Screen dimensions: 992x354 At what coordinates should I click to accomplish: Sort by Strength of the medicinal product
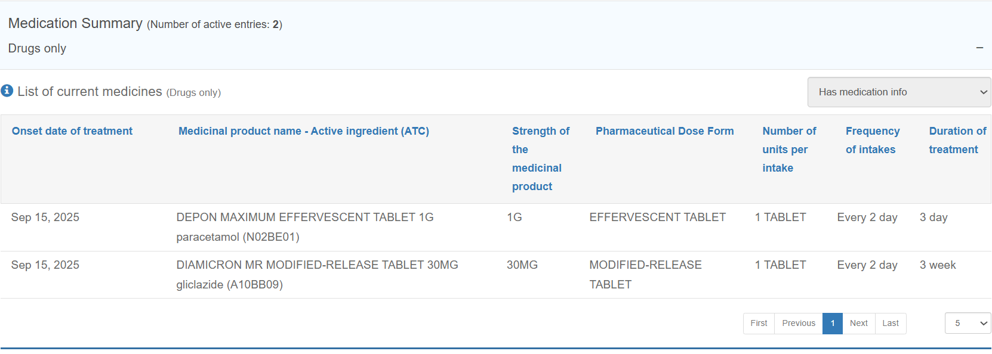coord(540,159)
